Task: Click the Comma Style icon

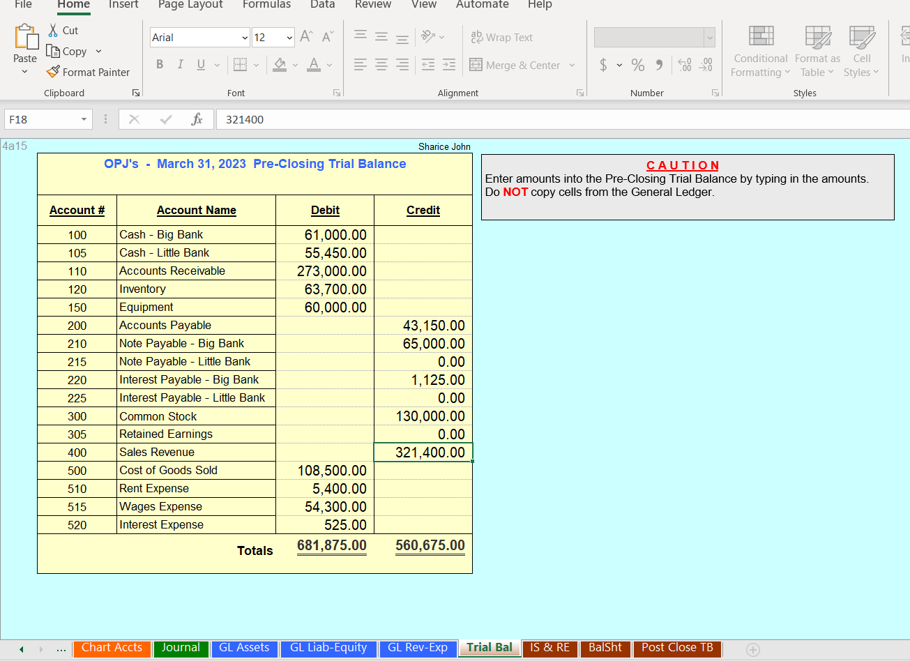Action: [x=658, y=65]
